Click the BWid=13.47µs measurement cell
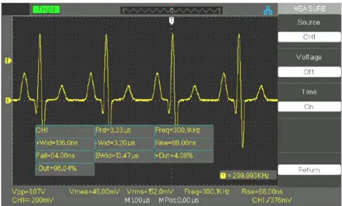Image resolution: width=342 pixels, height=206 pixels. coord(124,156)
